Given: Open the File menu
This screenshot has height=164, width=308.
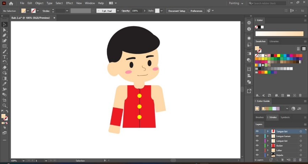Looking at the screenshot, I should pyautogui.click(x=22, y=3).
